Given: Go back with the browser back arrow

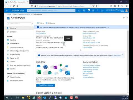Looking at the screenshot, I should pyautogui.click(x=6, y=6).
